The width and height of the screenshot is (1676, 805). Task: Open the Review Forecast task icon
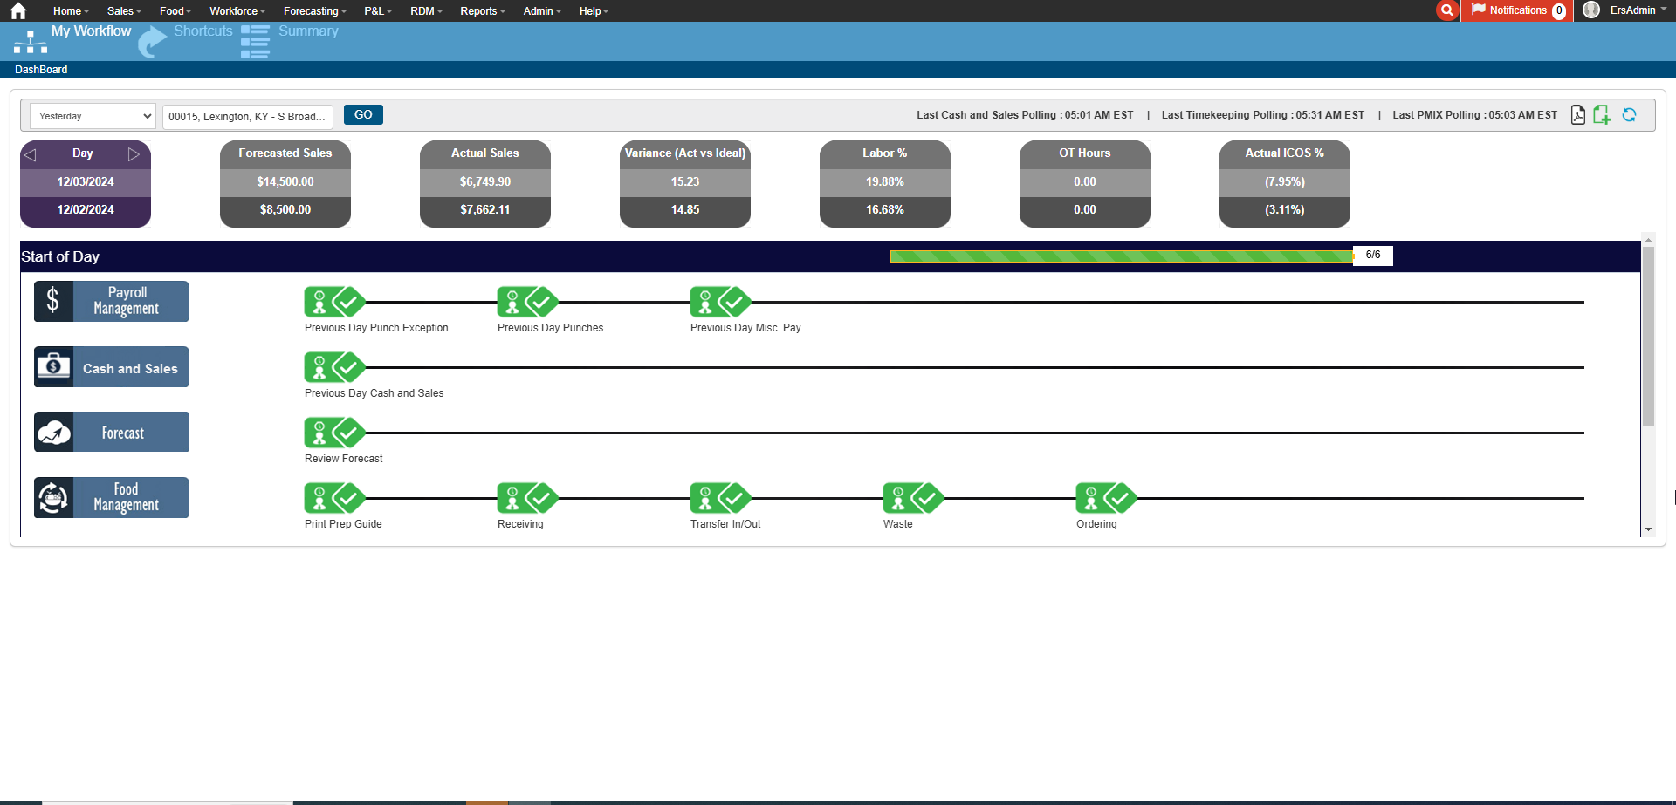tap(334, 433)
